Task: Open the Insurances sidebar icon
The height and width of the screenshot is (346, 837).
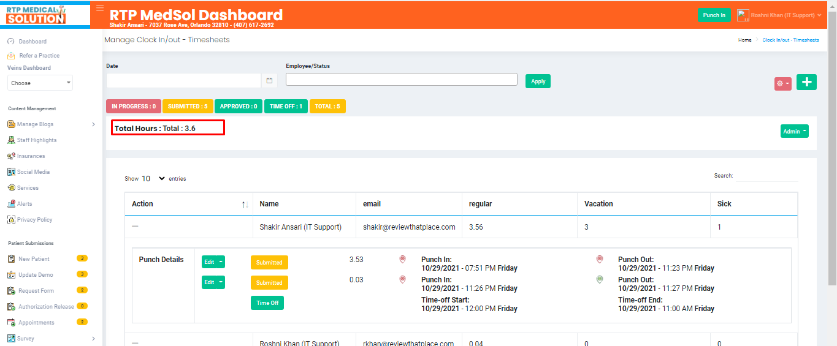Action: (11, 156)
